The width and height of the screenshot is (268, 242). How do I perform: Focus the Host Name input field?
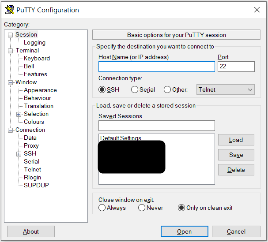tap(157, 67)
